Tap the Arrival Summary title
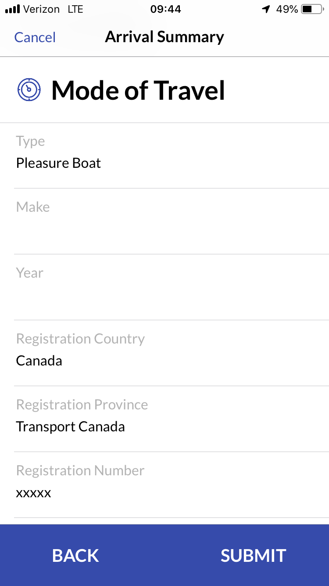Screen dimensions: 329x586 point(164,37)
